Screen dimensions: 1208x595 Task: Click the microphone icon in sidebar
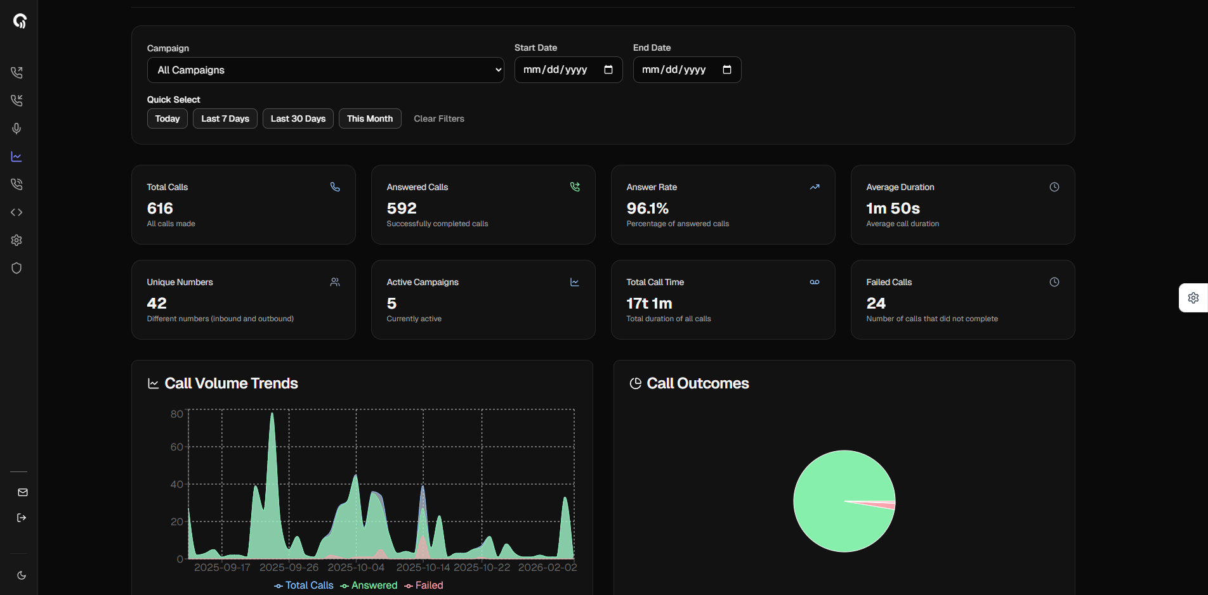[x=17, y=129]
